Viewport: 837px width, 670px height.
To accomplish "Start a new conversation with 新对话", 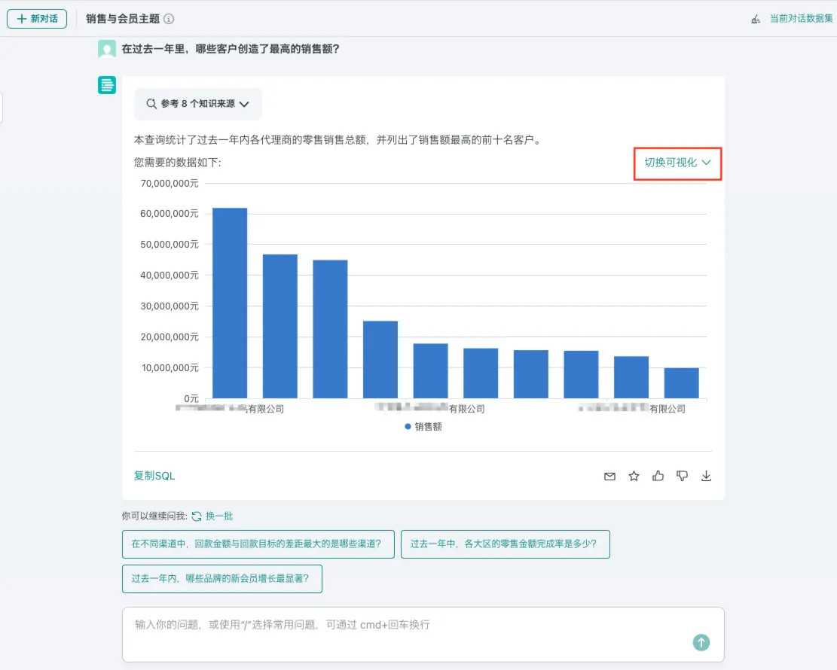I will tap(37, 19).
